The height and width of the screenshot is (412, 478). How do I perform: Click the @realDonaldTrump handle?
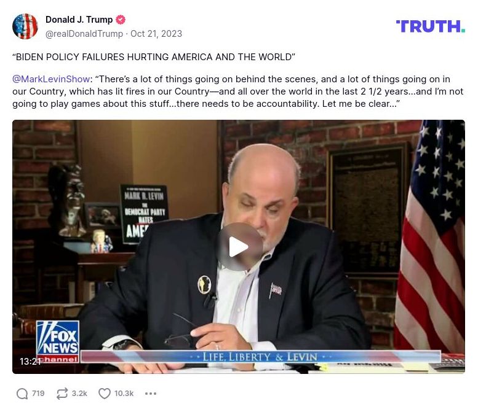[84, 34]
